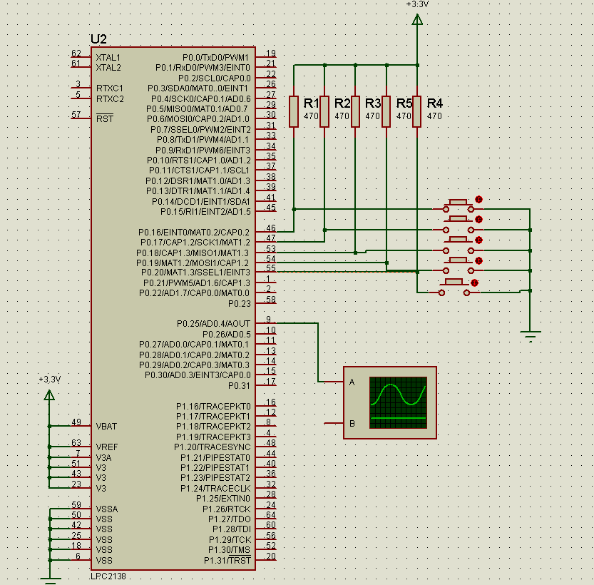Click the P0.18/CAP1.3/MISO1/MAT1.3 pin label
Viewport: 594px width, 585px height.
[193, 253]
